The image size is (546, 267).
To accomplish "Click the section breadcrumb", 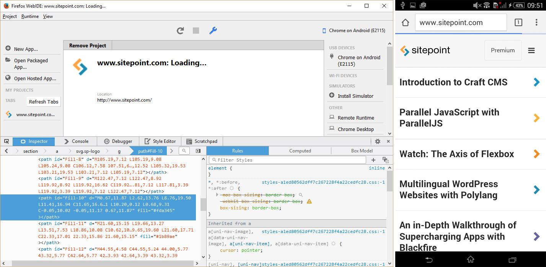I will [31, 151].
